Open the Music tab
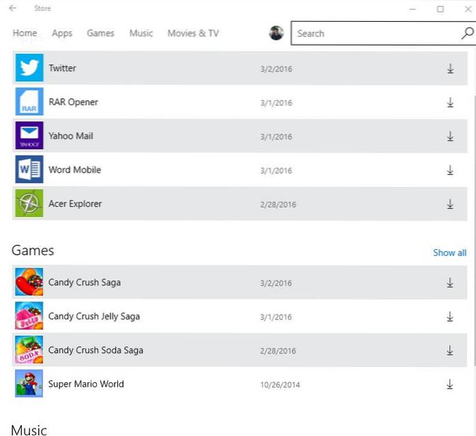This screenshot has width=476, height=436. pos(141,33)
